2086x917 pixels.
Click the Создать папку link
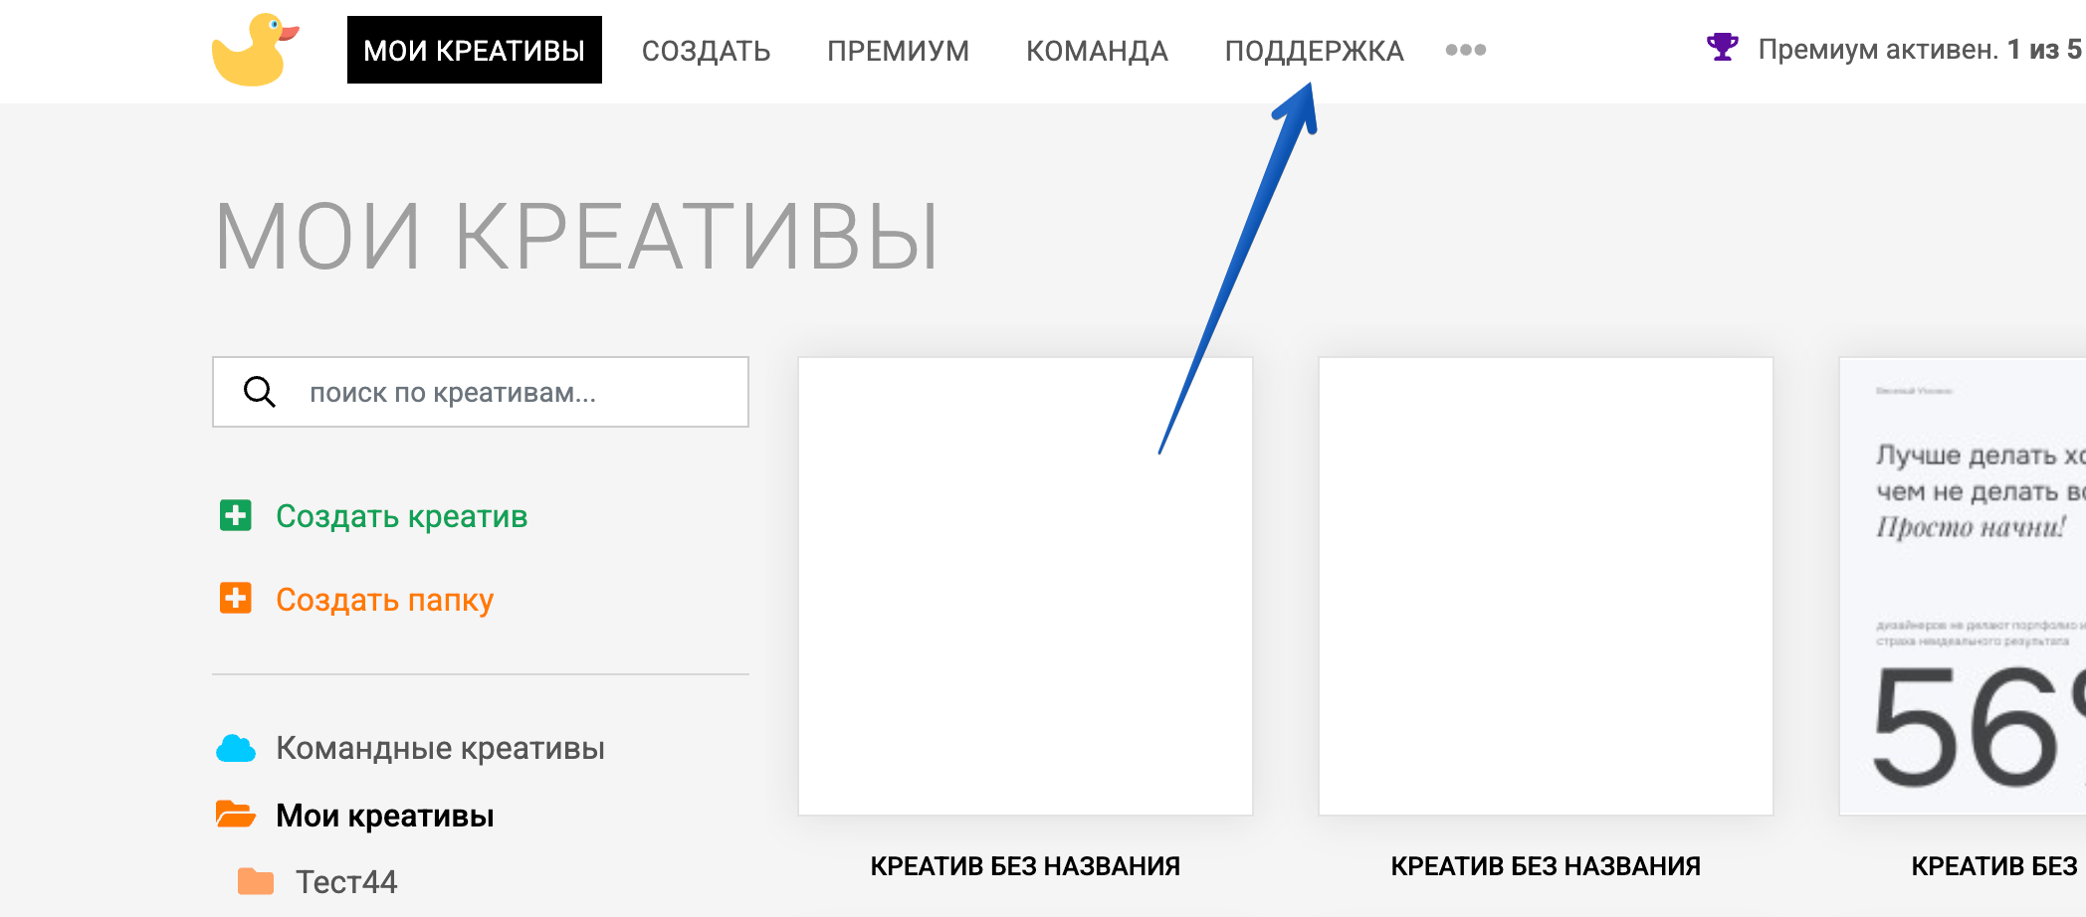(384, 600)
